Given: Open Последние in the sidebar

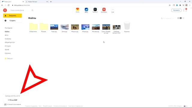Looking at the screenshot, I should (x=8, y=28).
